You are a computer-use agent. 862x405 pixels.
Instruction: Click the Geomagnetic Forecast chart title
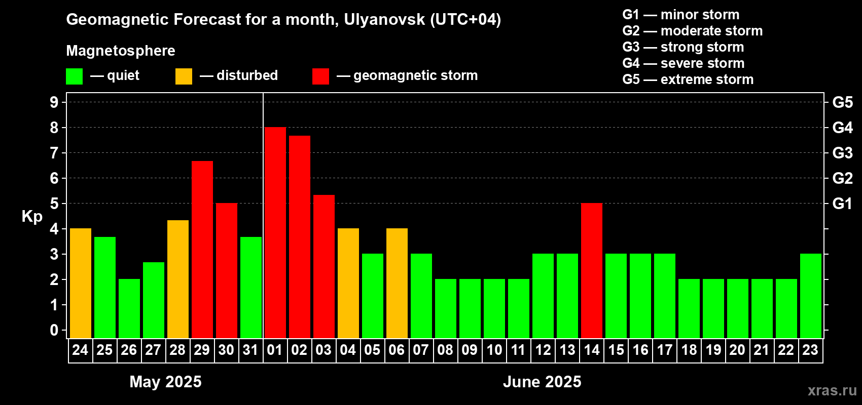point(283,20)
